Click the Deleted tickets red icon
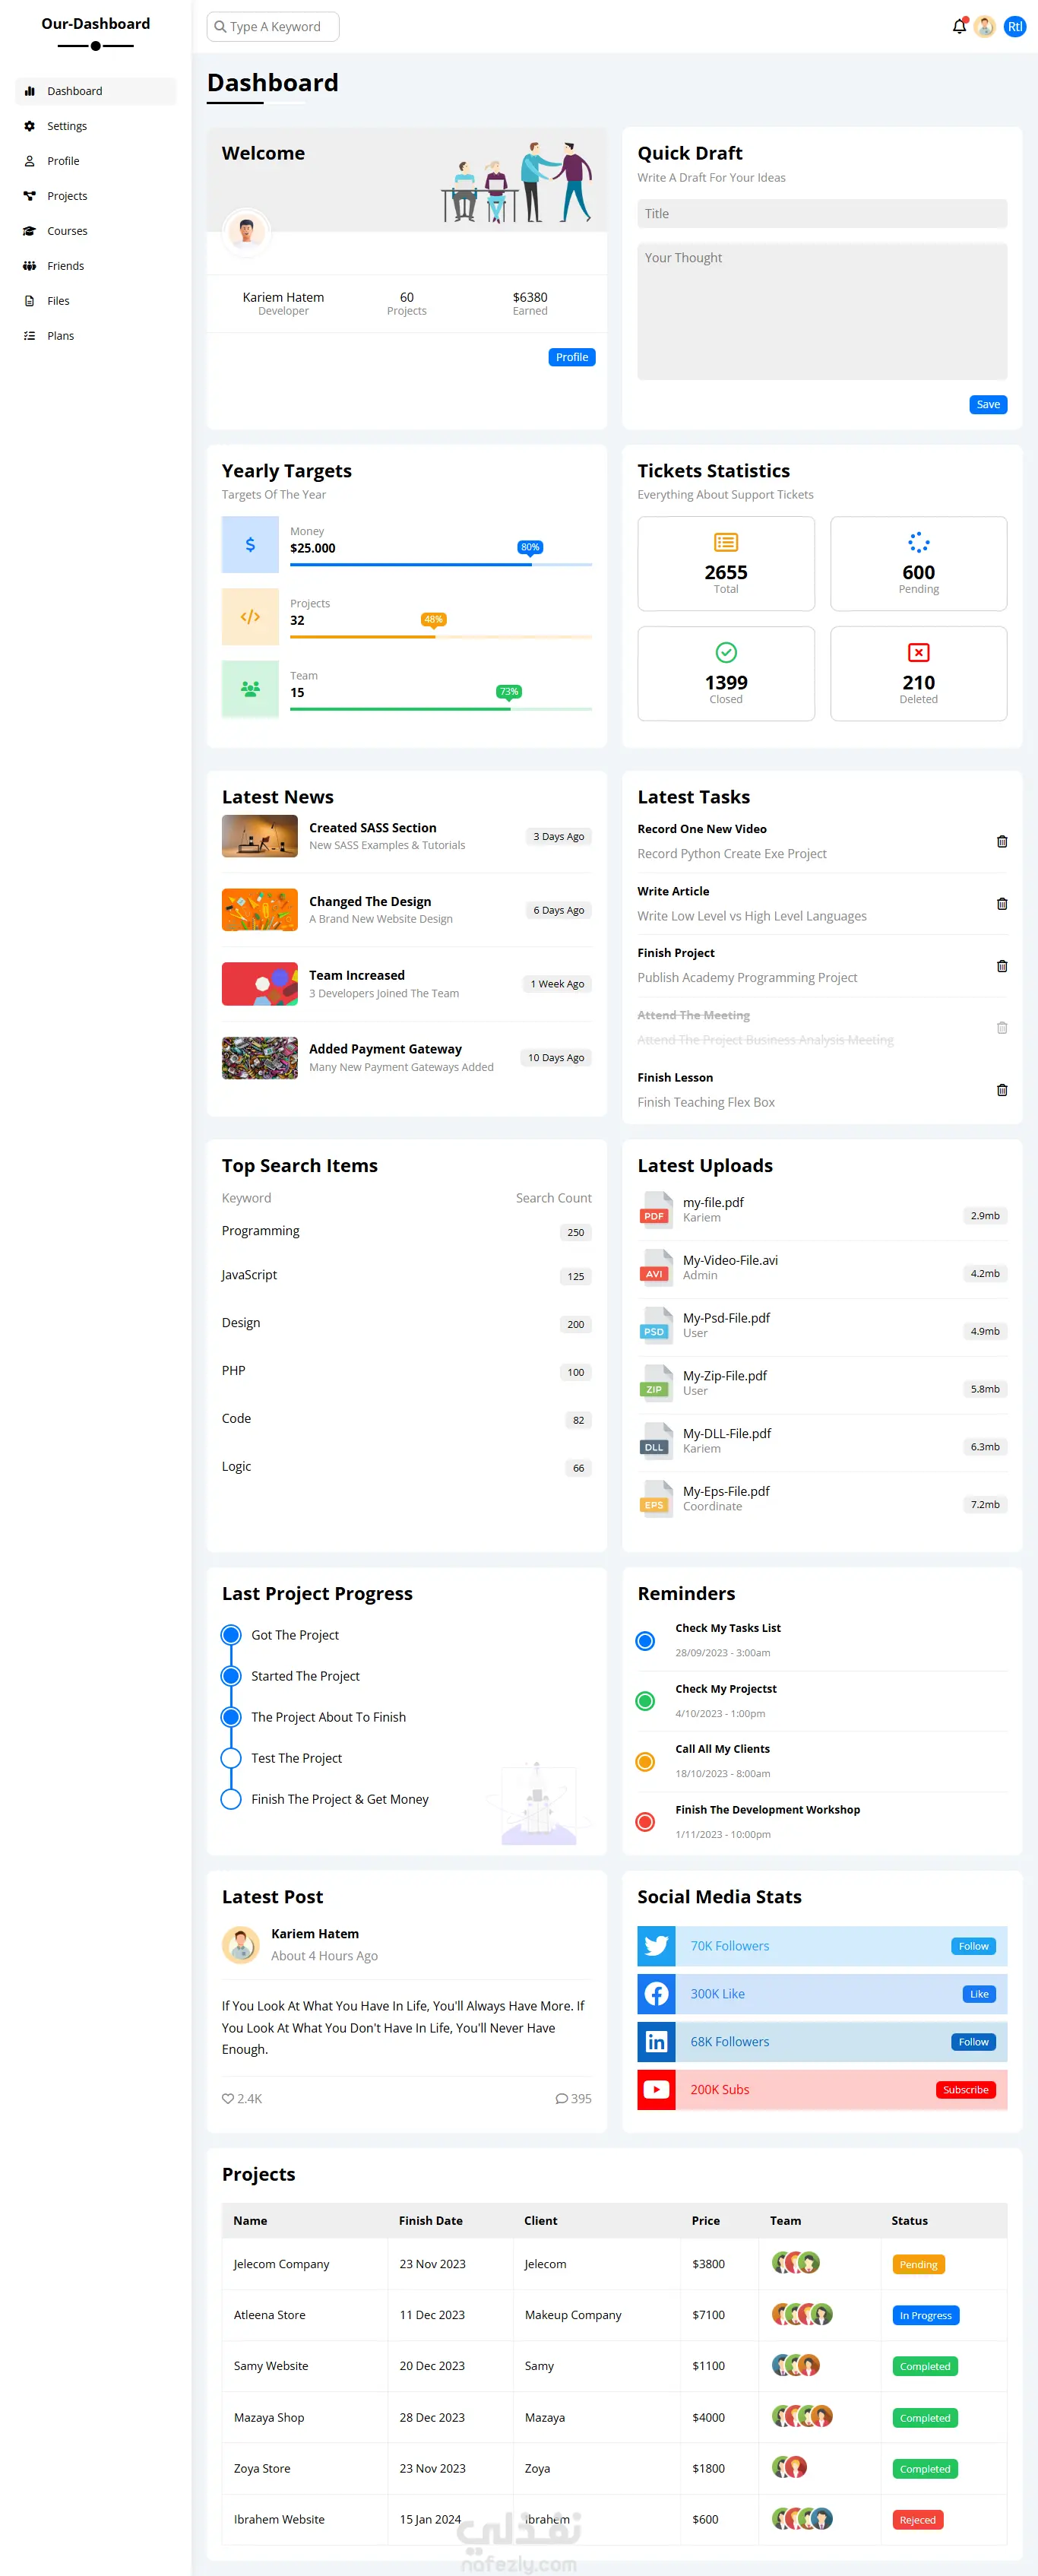 [x=918, y=652]
